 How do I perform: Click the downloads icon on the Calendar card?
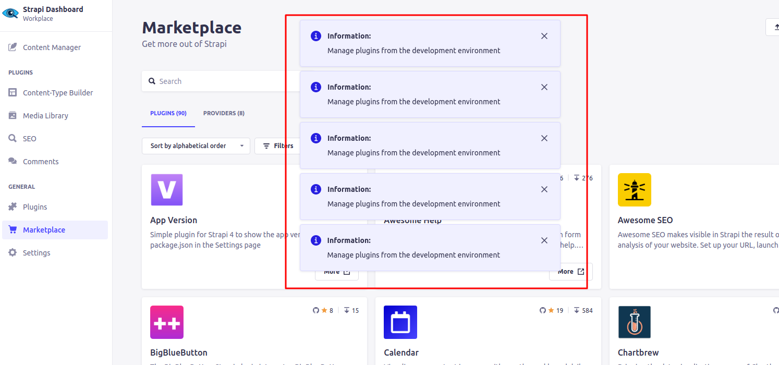(576, 310)
